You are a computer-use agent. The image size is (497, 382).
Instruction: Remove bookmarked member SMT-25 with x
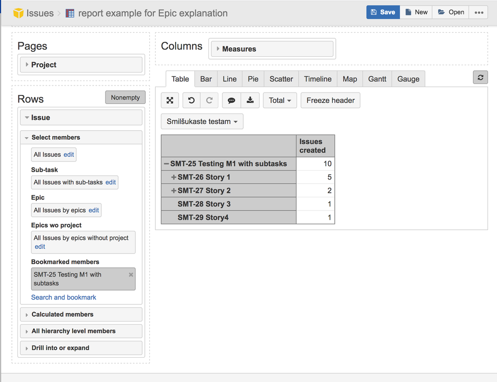[131, 275]
